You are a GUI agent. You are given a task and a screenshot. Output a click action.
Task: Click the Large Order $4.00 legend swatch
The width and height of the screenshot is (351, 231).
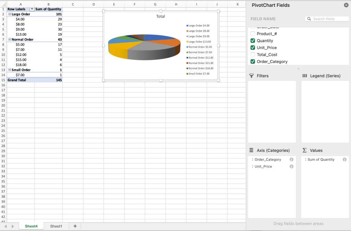[187, 26]
